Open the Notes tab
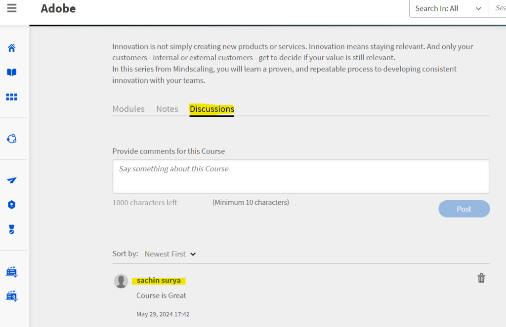Image resolution: width=506 pixels, height=327 pixels. coord(167,109)
